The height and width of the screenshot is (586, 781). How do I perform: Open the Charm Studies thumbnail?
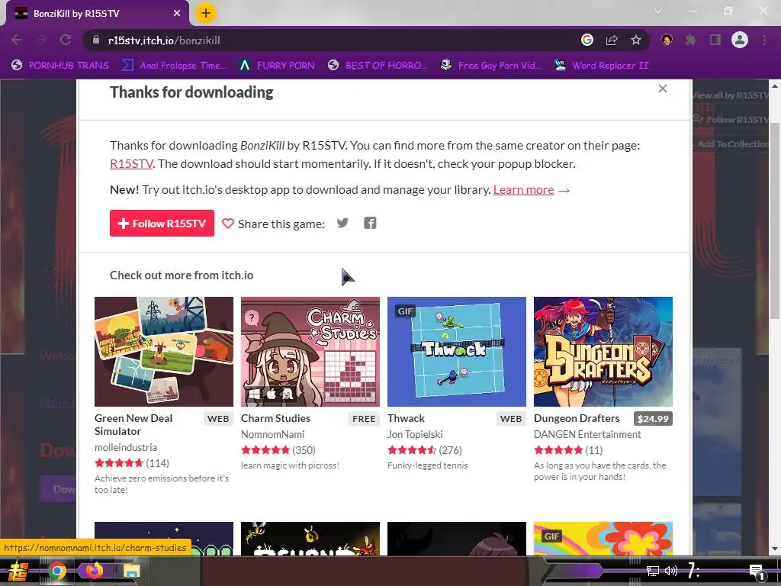[x=310, y=352]
